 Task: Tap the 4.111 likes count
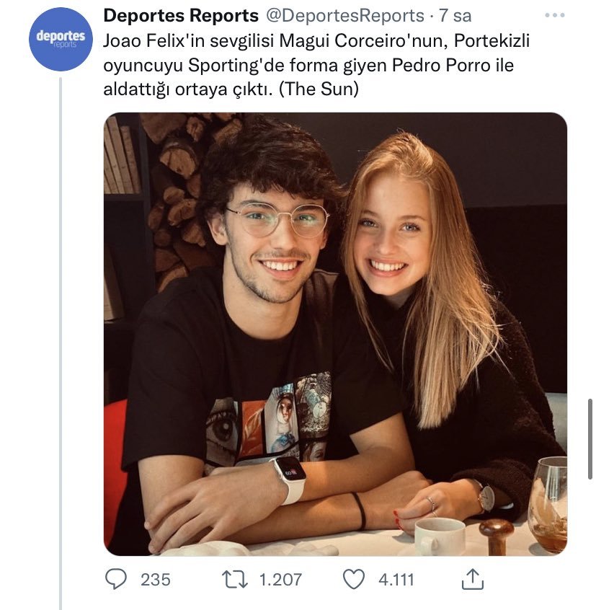(x=396, y=579)
